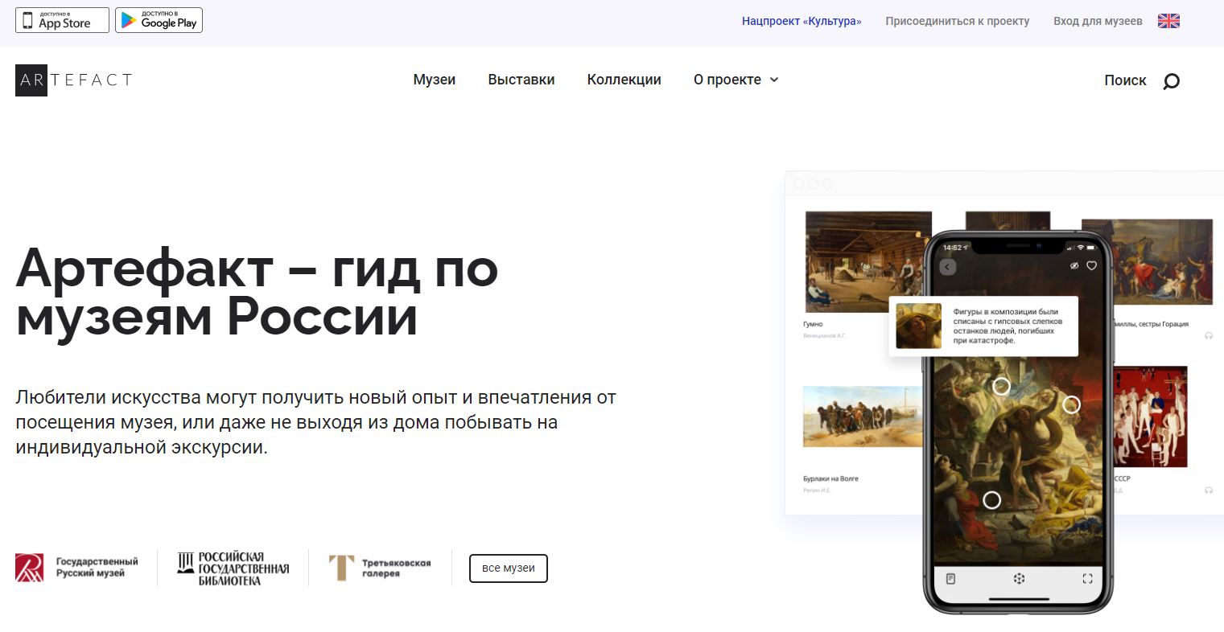The image size is (1224, 632).
Task: Tap the back arrow on phone mockup
Action: click(948, 267)
